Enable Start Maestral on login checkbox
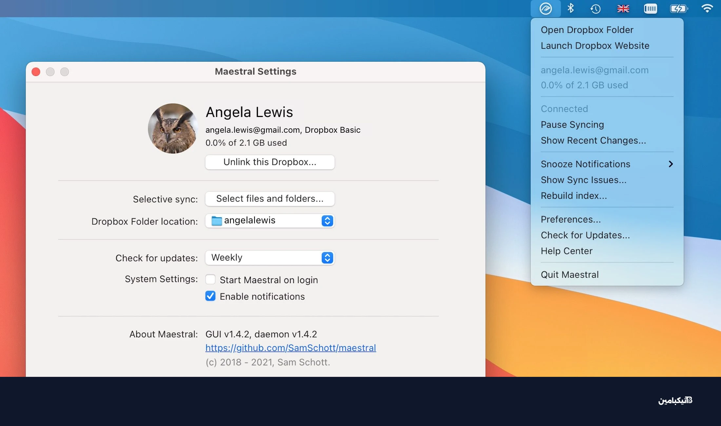The width and height of the screenshot is (721, 426). tap(210, 280)
